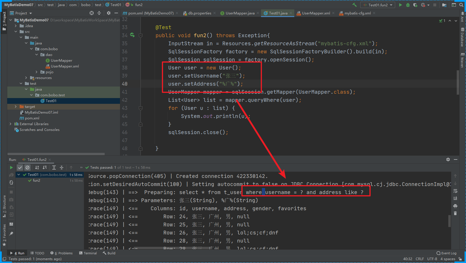Image resolution: width=466 pixels, height=263 pixels.
Task: Toggle show passed tests checkmark
Action: [20, 168]
